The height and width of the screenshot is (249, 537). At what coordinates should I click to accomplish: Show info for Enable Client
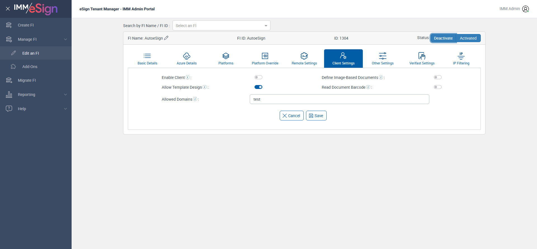tap(187, 77)
